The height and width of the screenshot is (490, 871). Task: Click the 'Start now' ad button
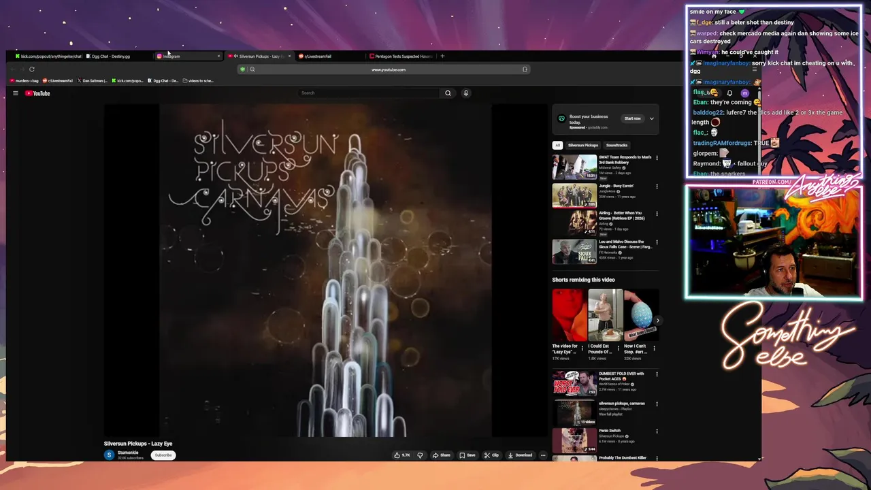tap(632, 118)
